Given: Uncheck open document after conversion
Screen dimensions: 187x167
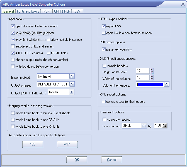Looking at the screenshot, I should 13,26.
